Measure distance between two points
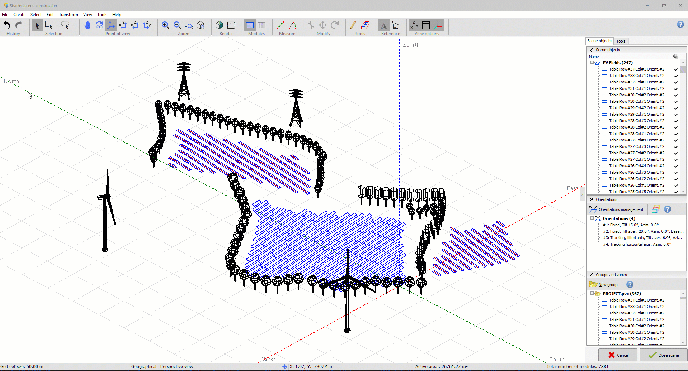 pos(281,25)
